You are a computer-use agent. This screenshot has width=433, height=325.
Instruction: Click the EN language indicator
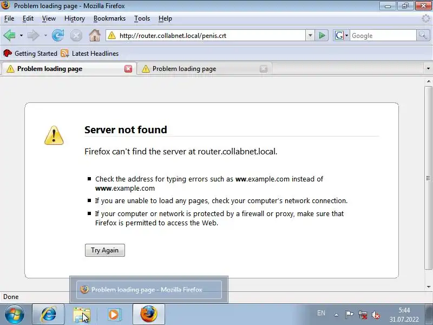[x=321, y=313]
